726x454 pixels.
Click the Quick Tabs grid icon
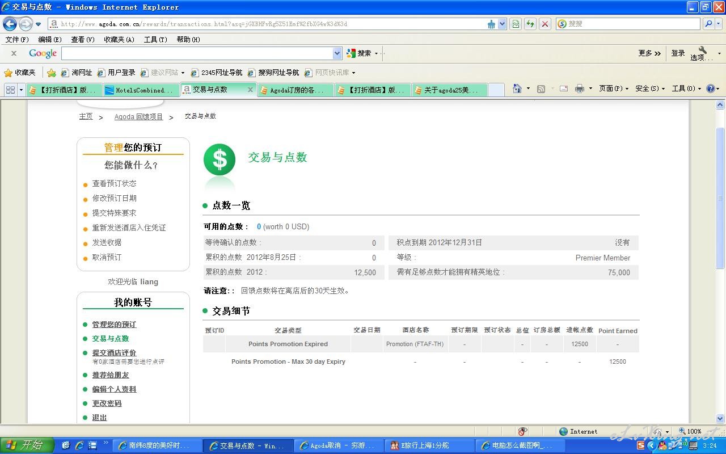pos(10,90)
